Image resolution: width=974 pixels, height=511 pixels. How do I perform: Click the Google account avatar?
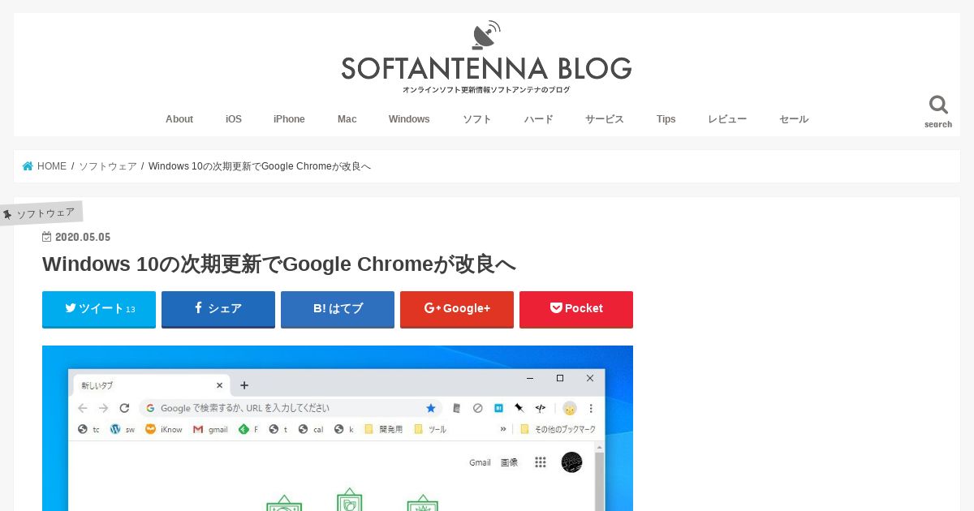[x=571, y=462]
